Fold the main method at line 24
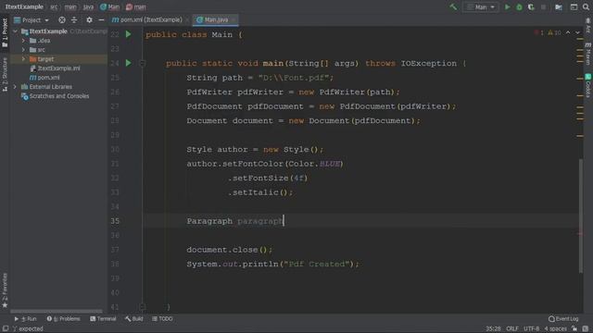Screen dimensions: 593x333 click(x=142, y=64)
